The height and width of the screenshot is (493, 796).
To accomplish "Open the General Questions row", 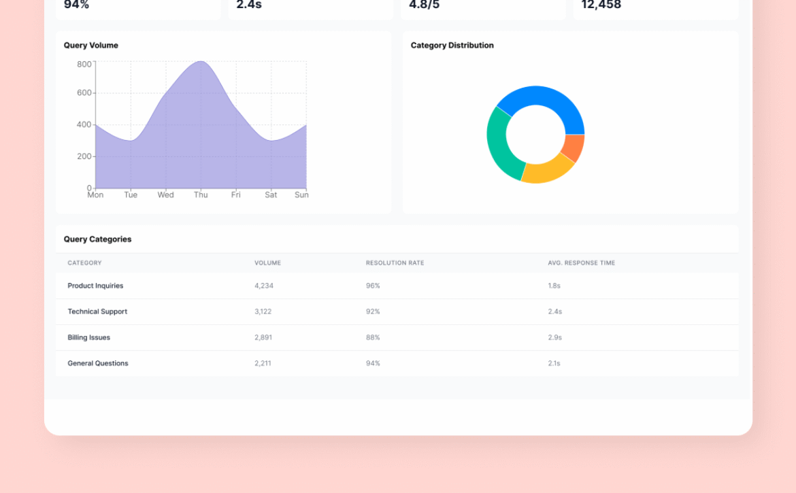I will tap(97, 364).
